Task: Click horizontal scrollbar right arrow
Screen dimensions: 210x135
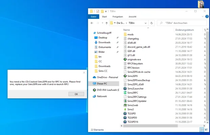Action: click(204, 126)
